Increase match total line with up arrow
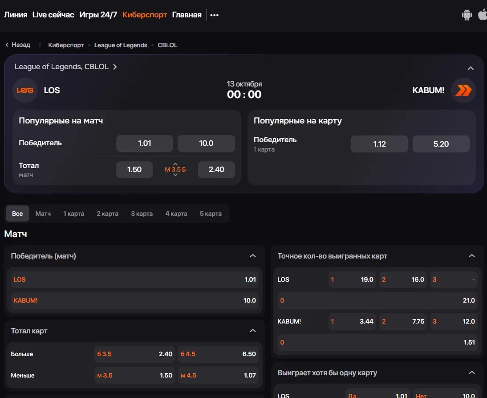 click(x=175, y=164)
